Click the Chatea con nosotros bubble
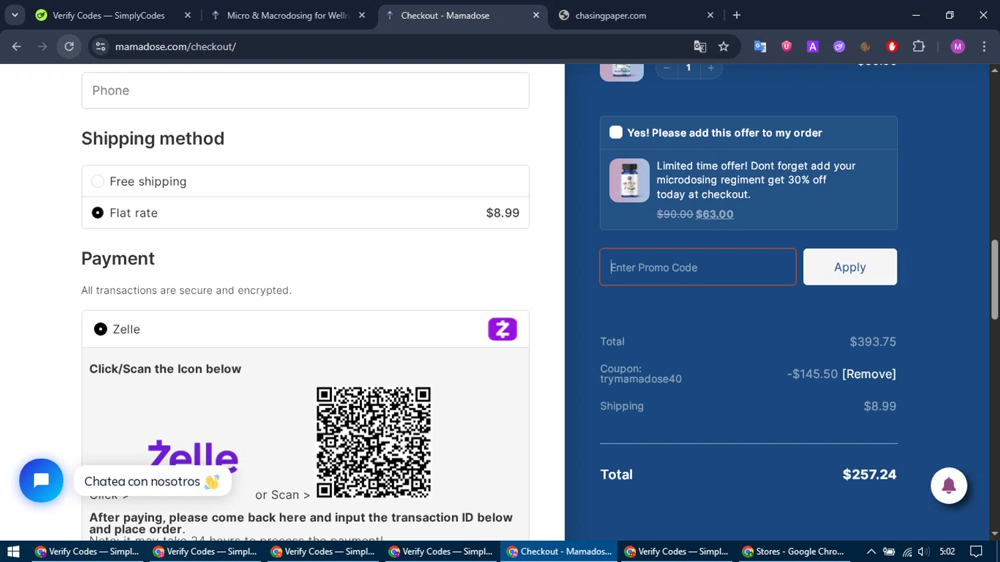Image resolution: width=1000 pixels, height=562 pixels. [152, 481]
